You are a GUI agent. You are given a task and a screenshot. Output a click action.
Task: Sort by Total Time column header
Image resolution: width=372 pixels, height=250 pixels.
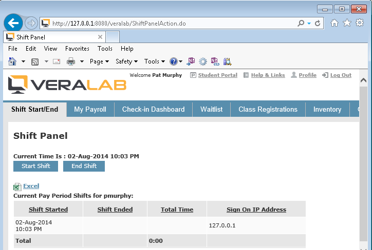coord(177,210)
